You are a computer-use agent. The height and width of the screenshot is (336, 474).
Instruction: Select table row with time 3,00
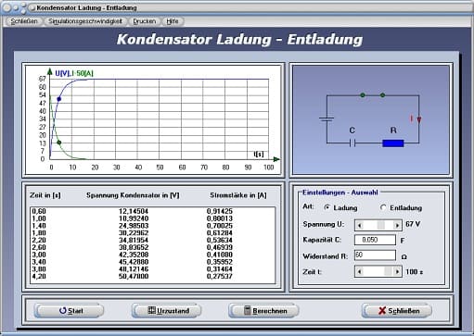152,255
